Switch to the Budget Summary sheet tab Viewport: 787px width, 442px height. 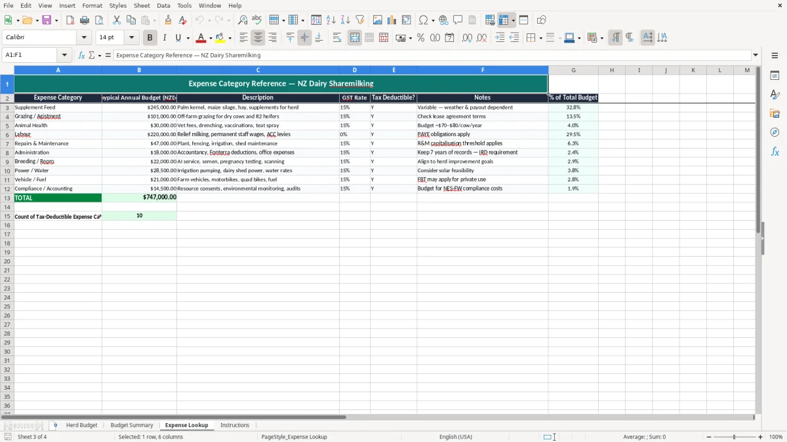tap(132, 426)
